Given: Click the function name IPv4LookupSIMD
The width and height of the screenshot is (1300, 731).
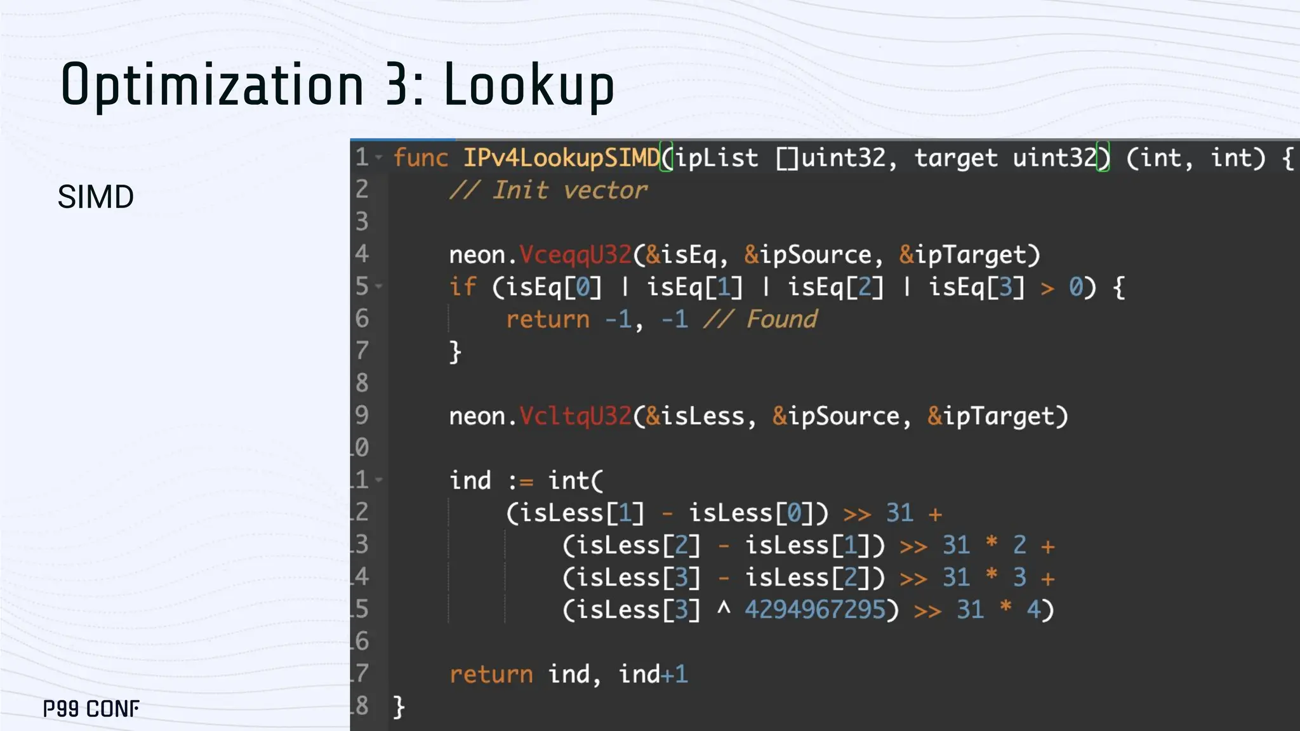Looking at the screenshot, I should click(x=561, y=158).
